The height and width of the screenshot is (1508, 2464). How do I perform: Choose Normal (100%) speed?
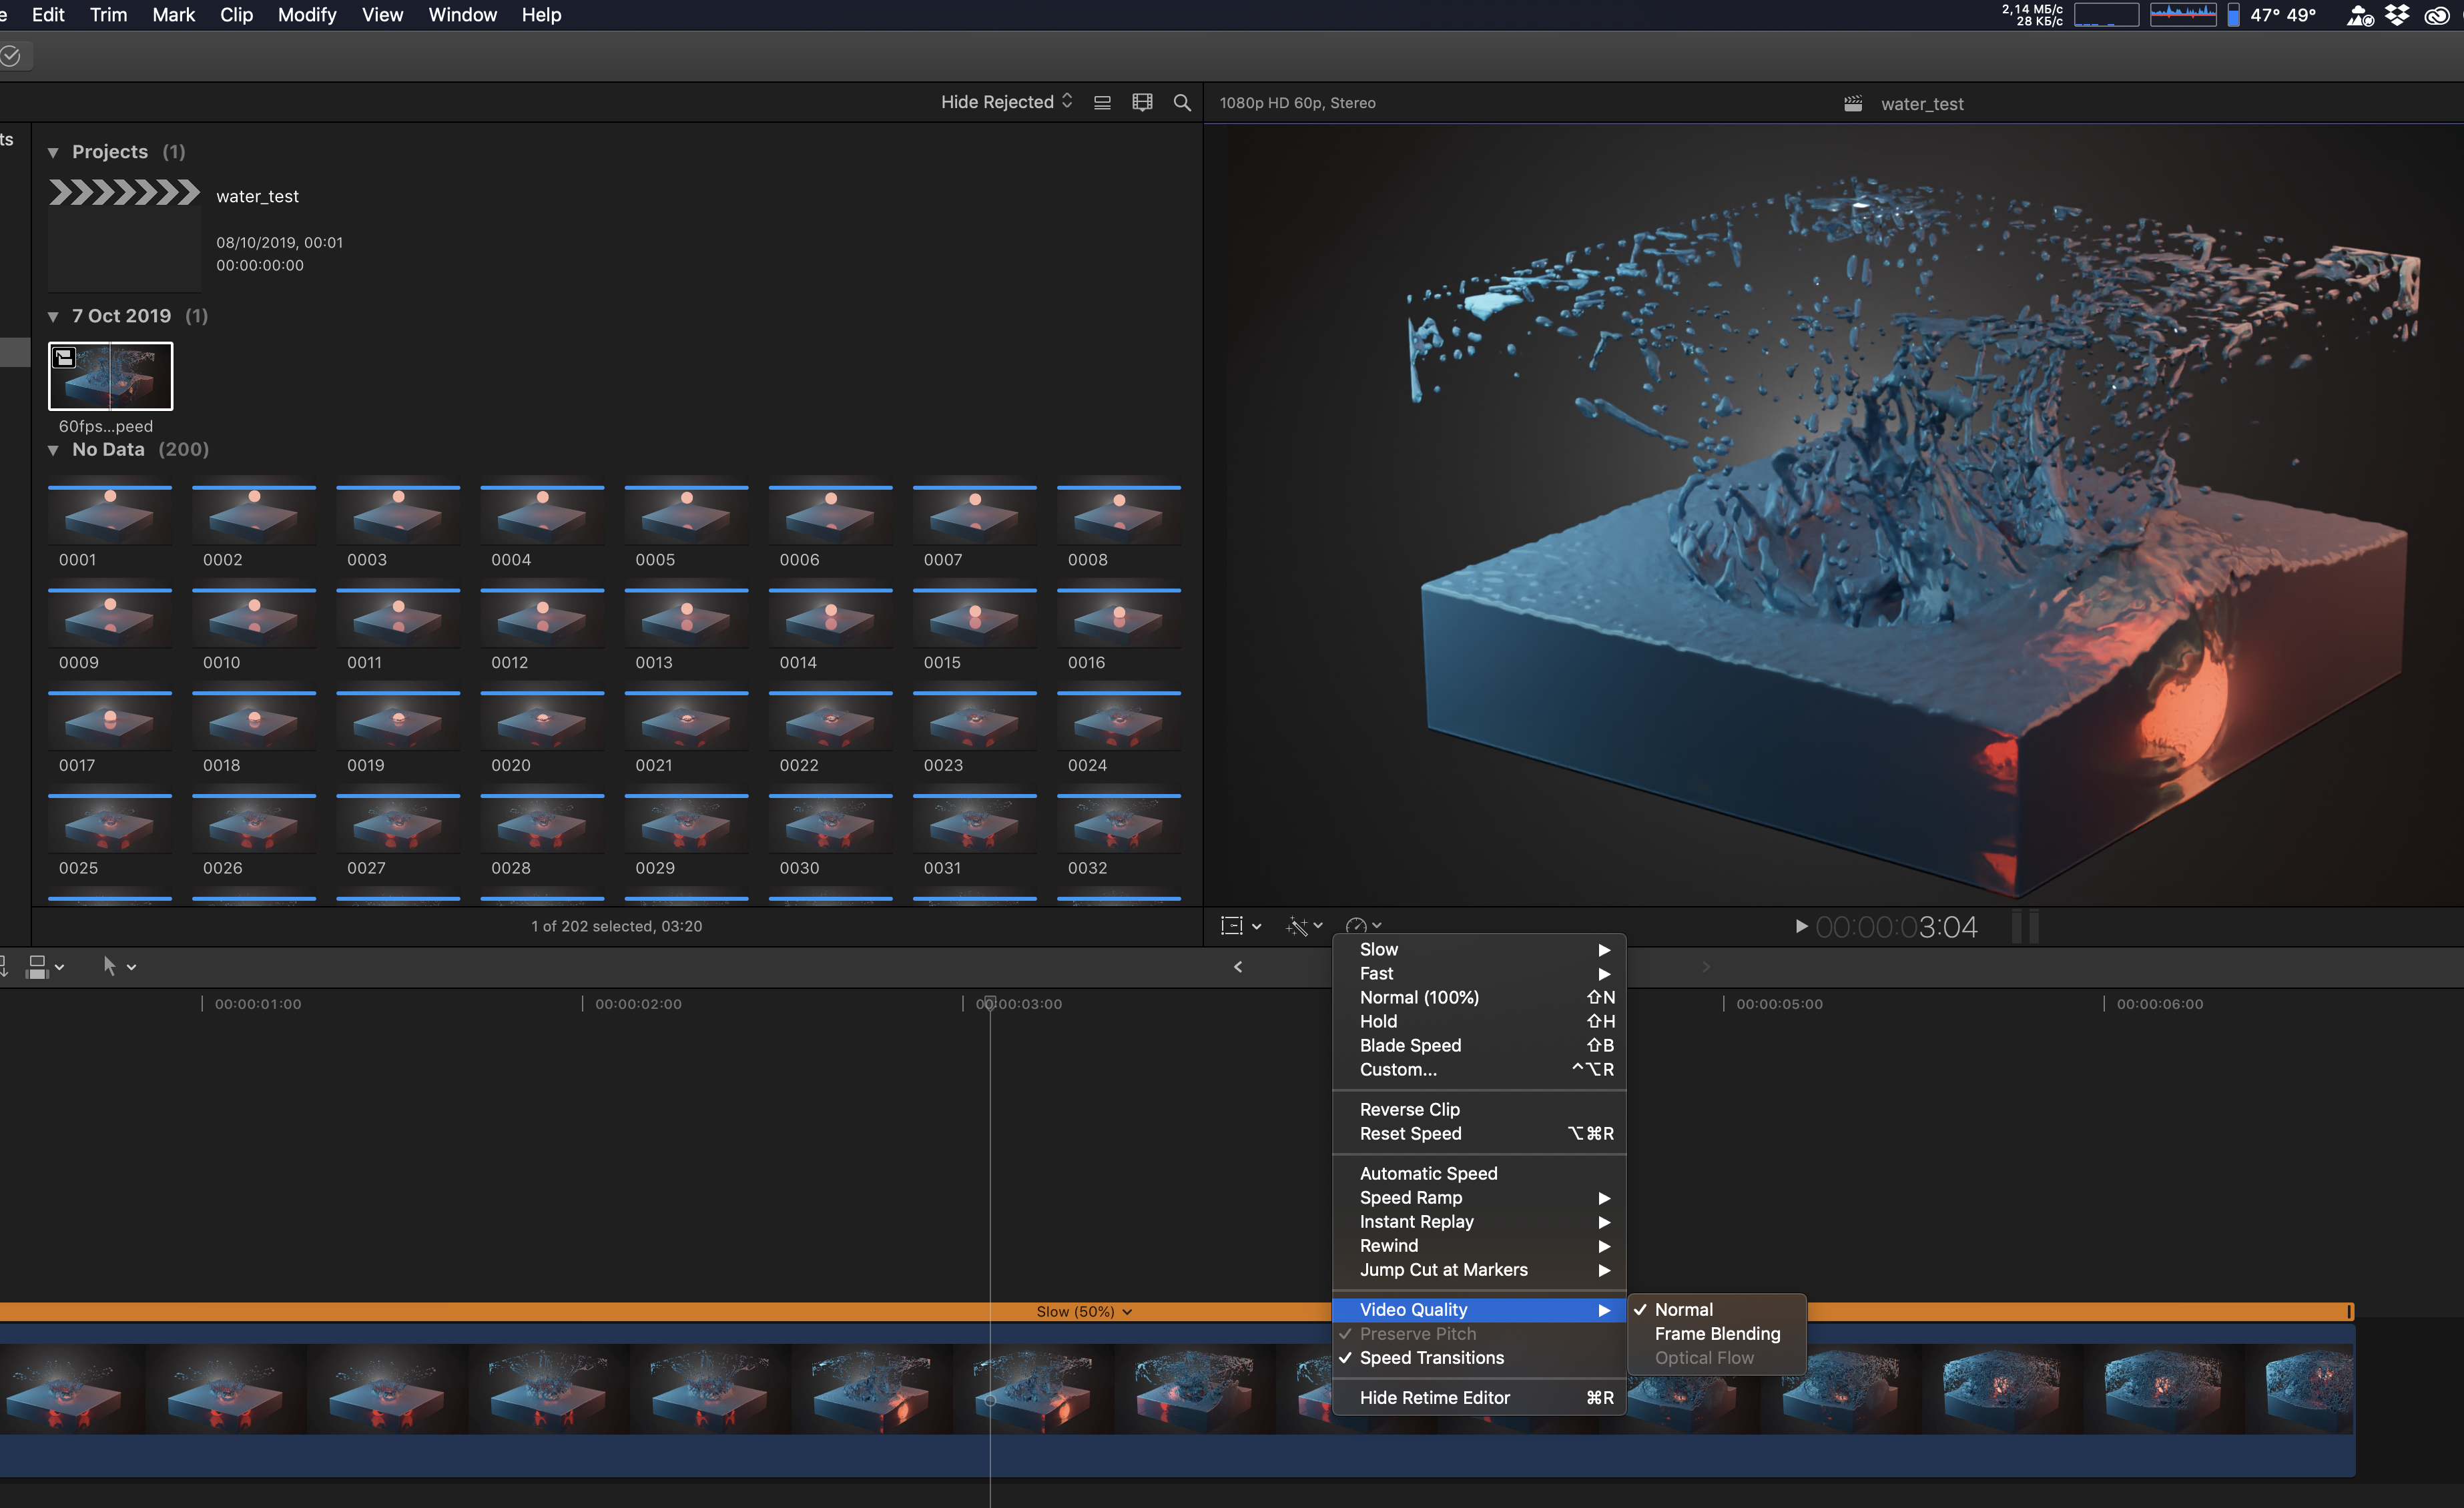click(x=1479, y=997)
